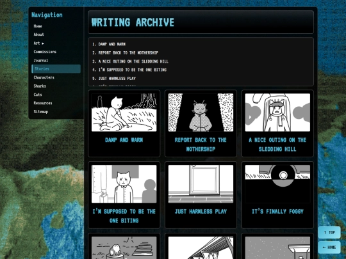346x259 pixels.
Task: Click the 'Damp and Warm' card title
Action: [x=124, y=140]
